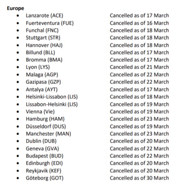Select the Hannover (HAJ) line
Screen dimensions: 188x188
44,45
